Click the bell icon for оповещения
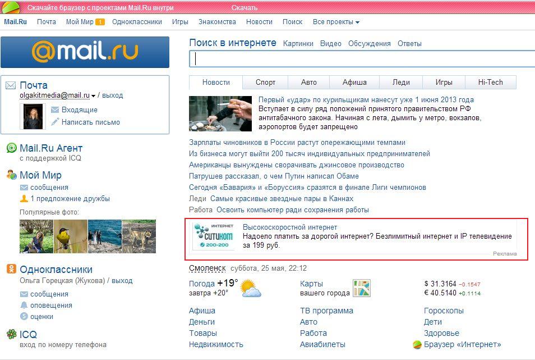The height and width of the screenshot is (360, 535). click(24, 305)
